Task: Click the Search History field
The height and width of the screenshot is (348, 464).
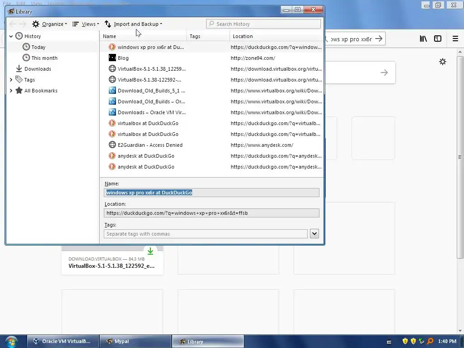Action: (x=263, y=24)
